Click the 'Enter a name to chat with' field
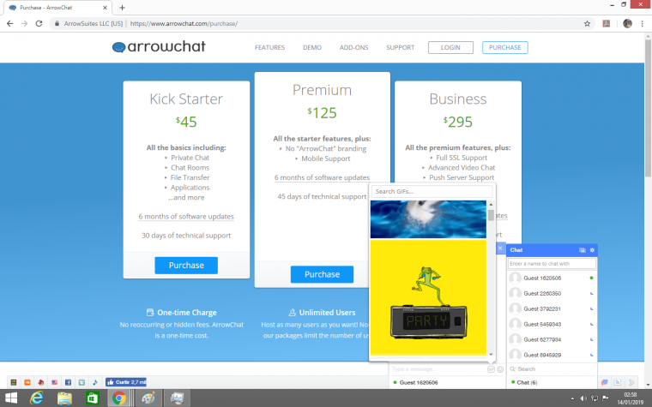652x407 pixels. coord(552,264)
